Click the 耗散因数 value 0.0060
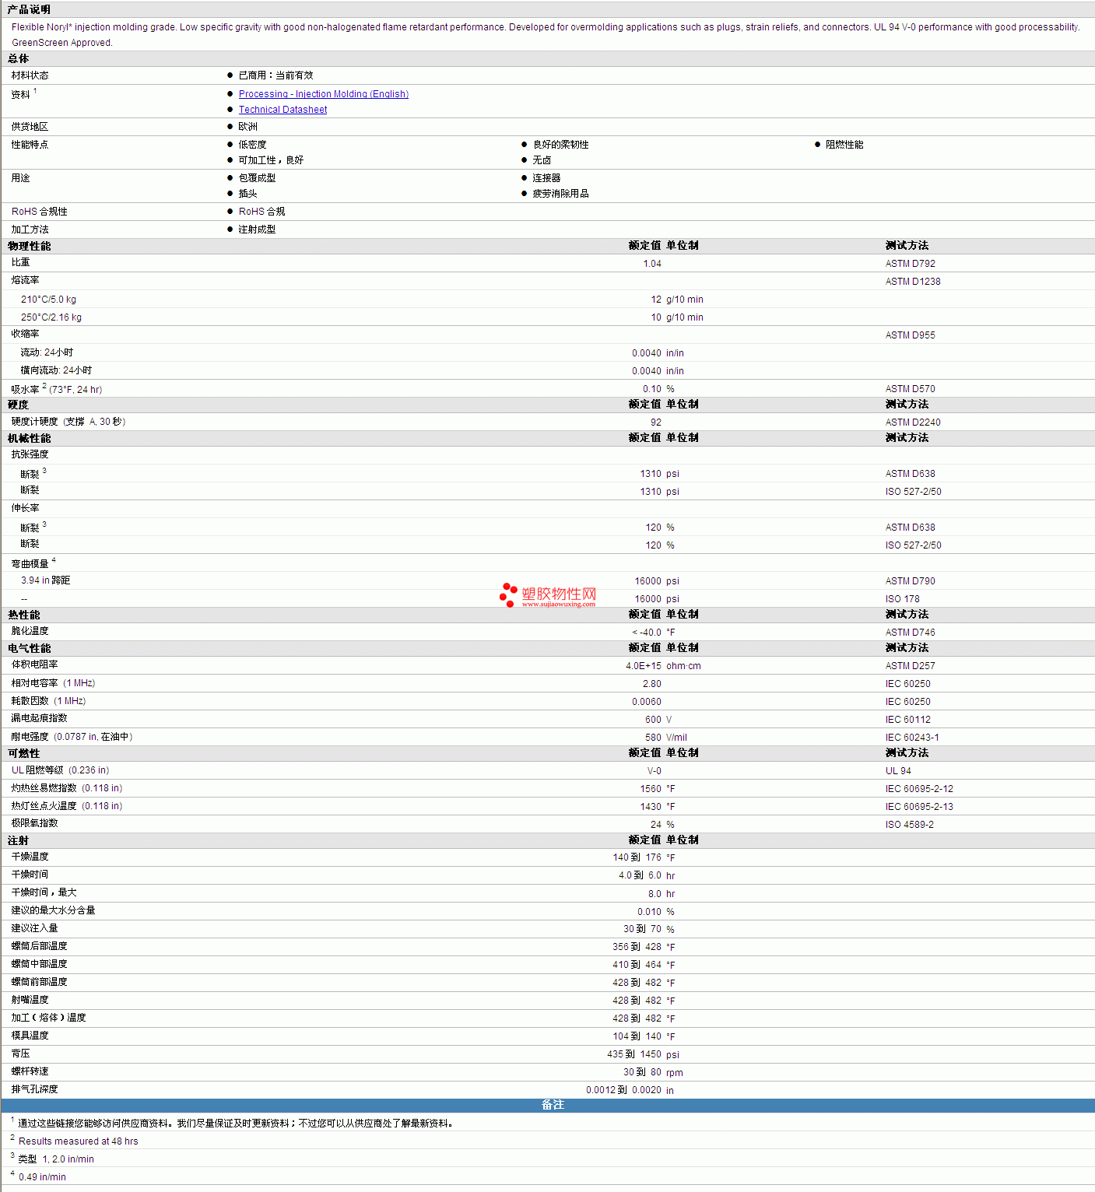1095x1192 pixels. 647,702
